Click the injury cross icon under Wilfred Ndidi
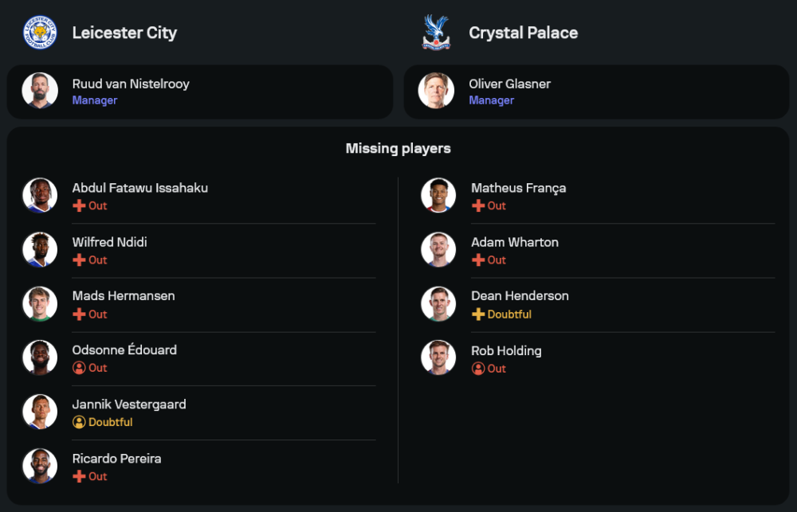Image resolution: width=797 pixels, height=512 pixels. point(79,260)
